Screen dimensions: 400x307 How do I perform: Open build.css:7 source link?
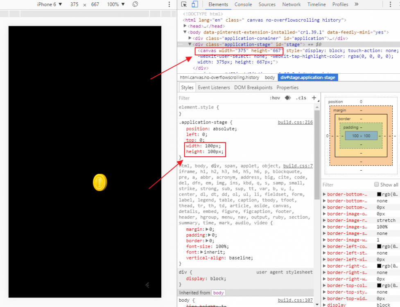(298, 166)
